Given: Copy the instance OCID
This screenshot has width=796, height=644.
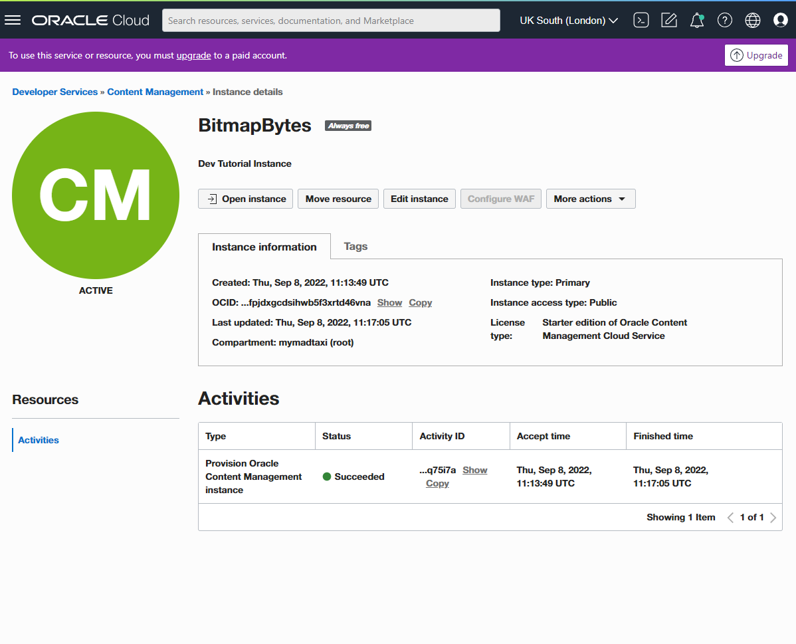Looking at the screenshot, I should click(421, 302).
